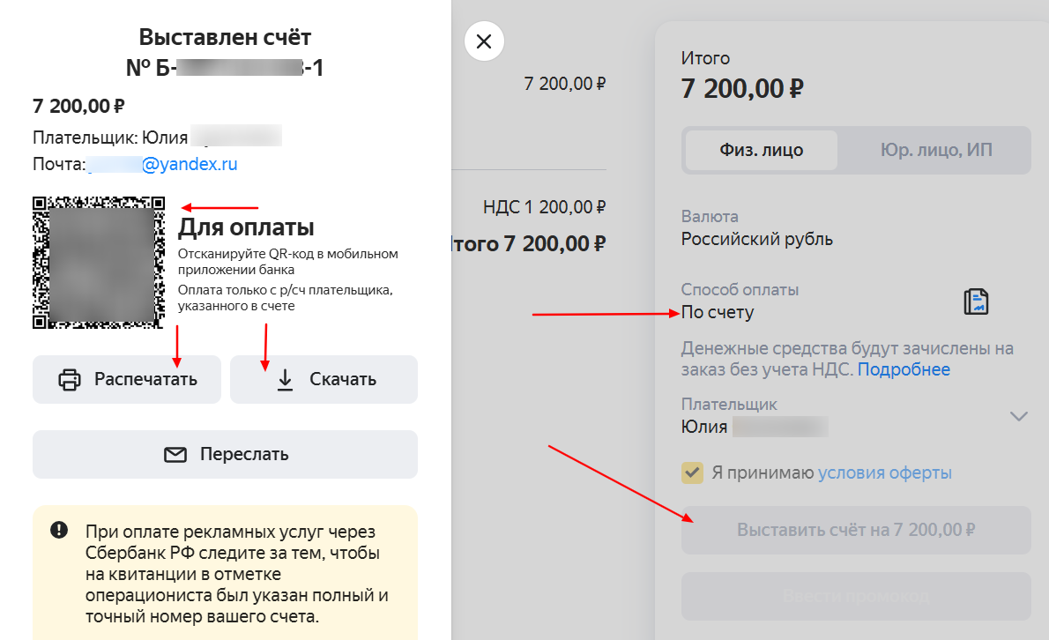Open the условия оферты link

(885, 473)
